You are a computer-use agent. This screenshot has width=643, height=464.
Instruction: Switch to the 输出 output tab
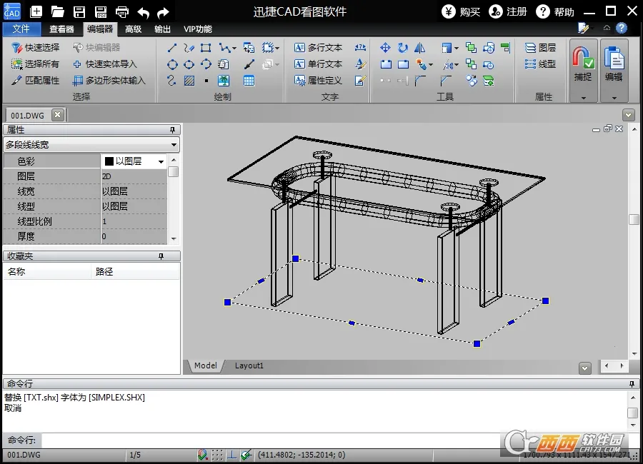point(162,29)
